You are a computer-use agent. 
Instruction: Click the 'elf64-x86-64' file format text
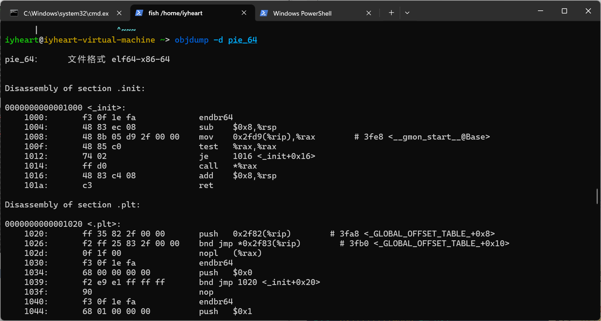click(141, 59)
